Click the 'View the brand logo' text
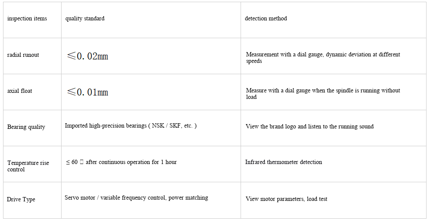 [x=309, y=127]
